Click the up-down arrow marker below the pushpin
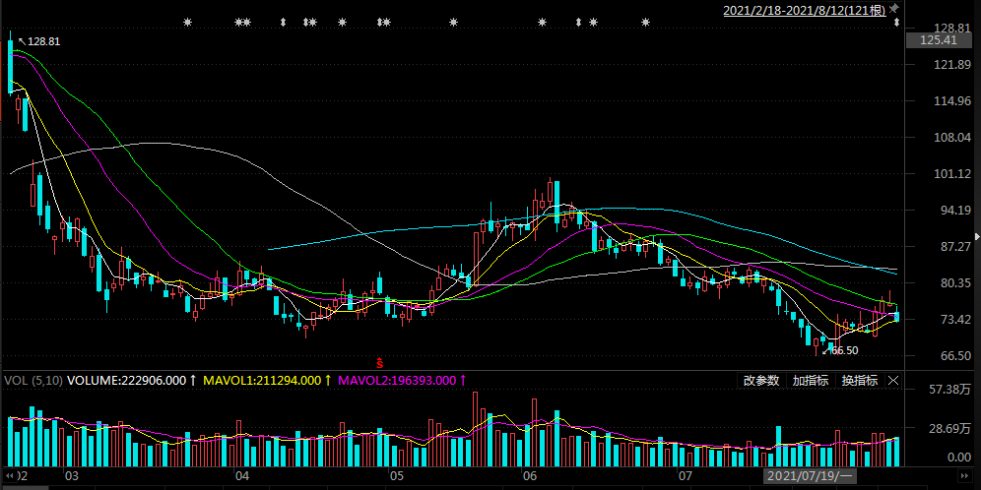The width and height of the screenshot is (981, 490). (x=896, y=23)
